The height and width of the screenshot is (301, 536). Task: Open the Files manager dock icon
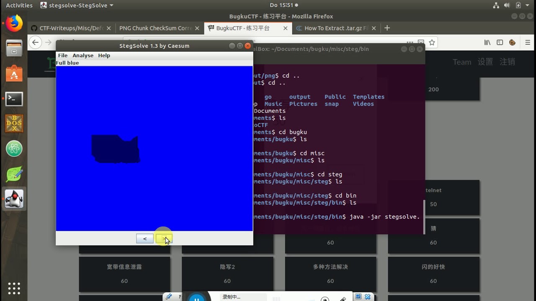point(14,48)
